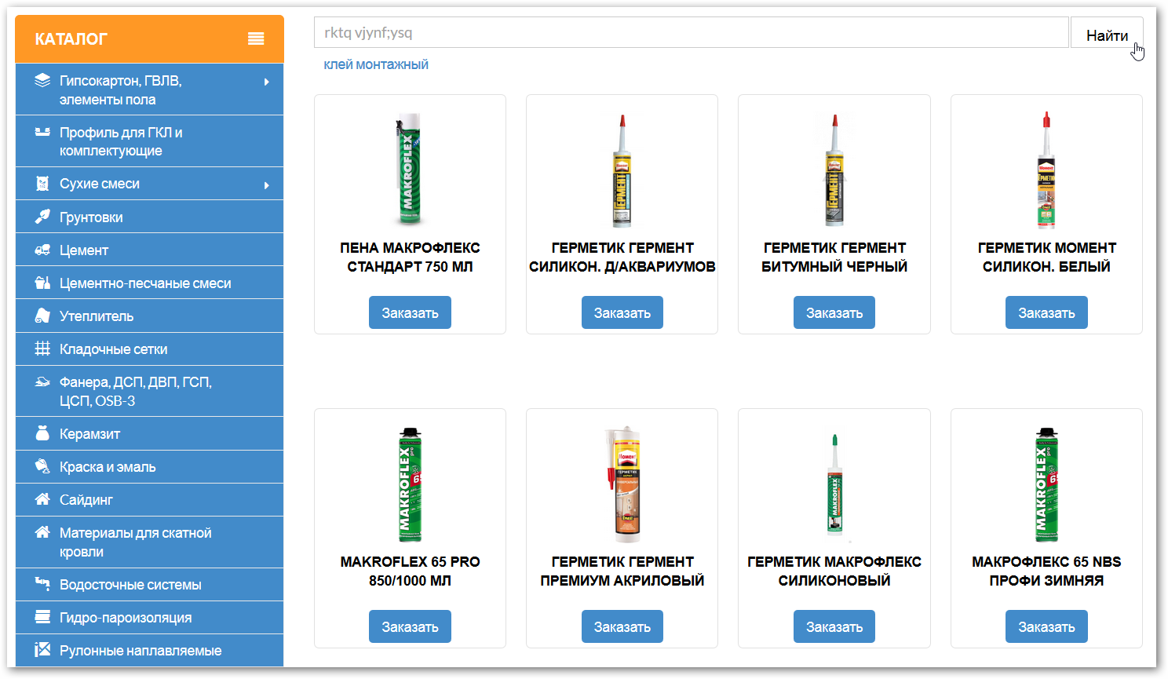Click the icon beside Цементно-песчаные смеси
The height and width of the screenshot is (679, 1168).
[42, 283]
